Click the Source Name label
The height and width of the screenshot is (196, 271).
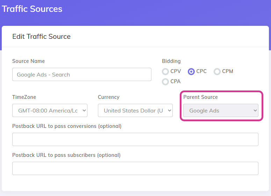coord(29,61)
